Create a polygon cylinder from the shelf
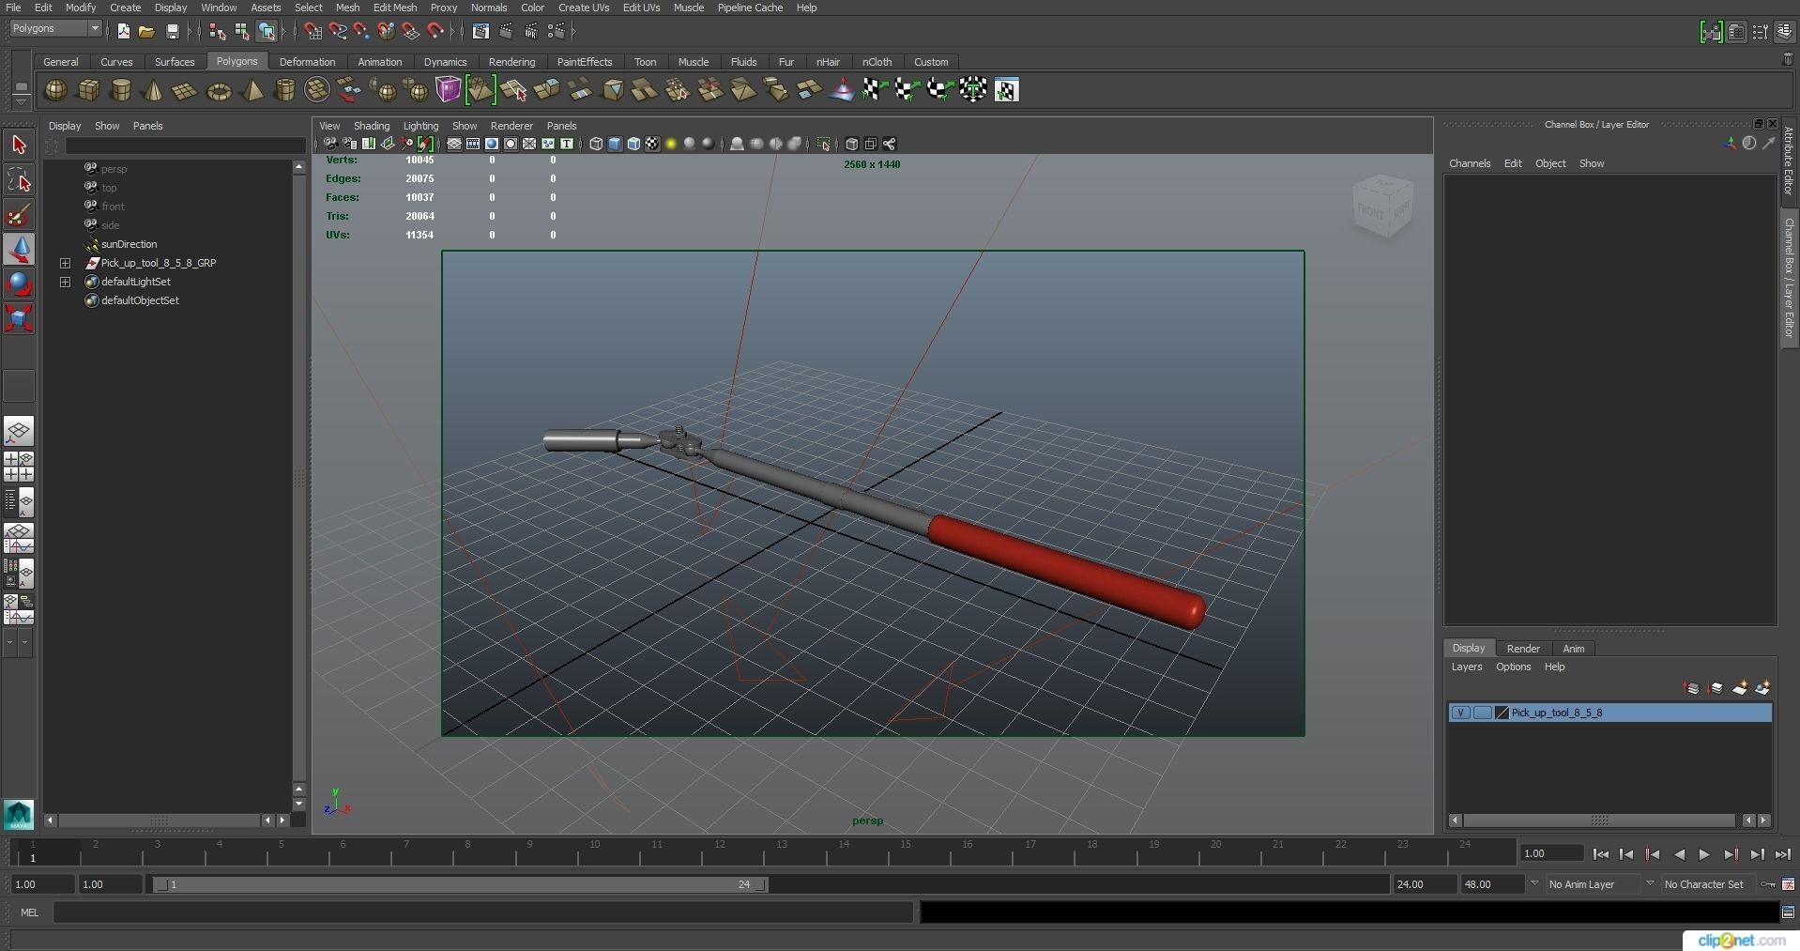This screenshot has height=951, width=1800. 121,90
